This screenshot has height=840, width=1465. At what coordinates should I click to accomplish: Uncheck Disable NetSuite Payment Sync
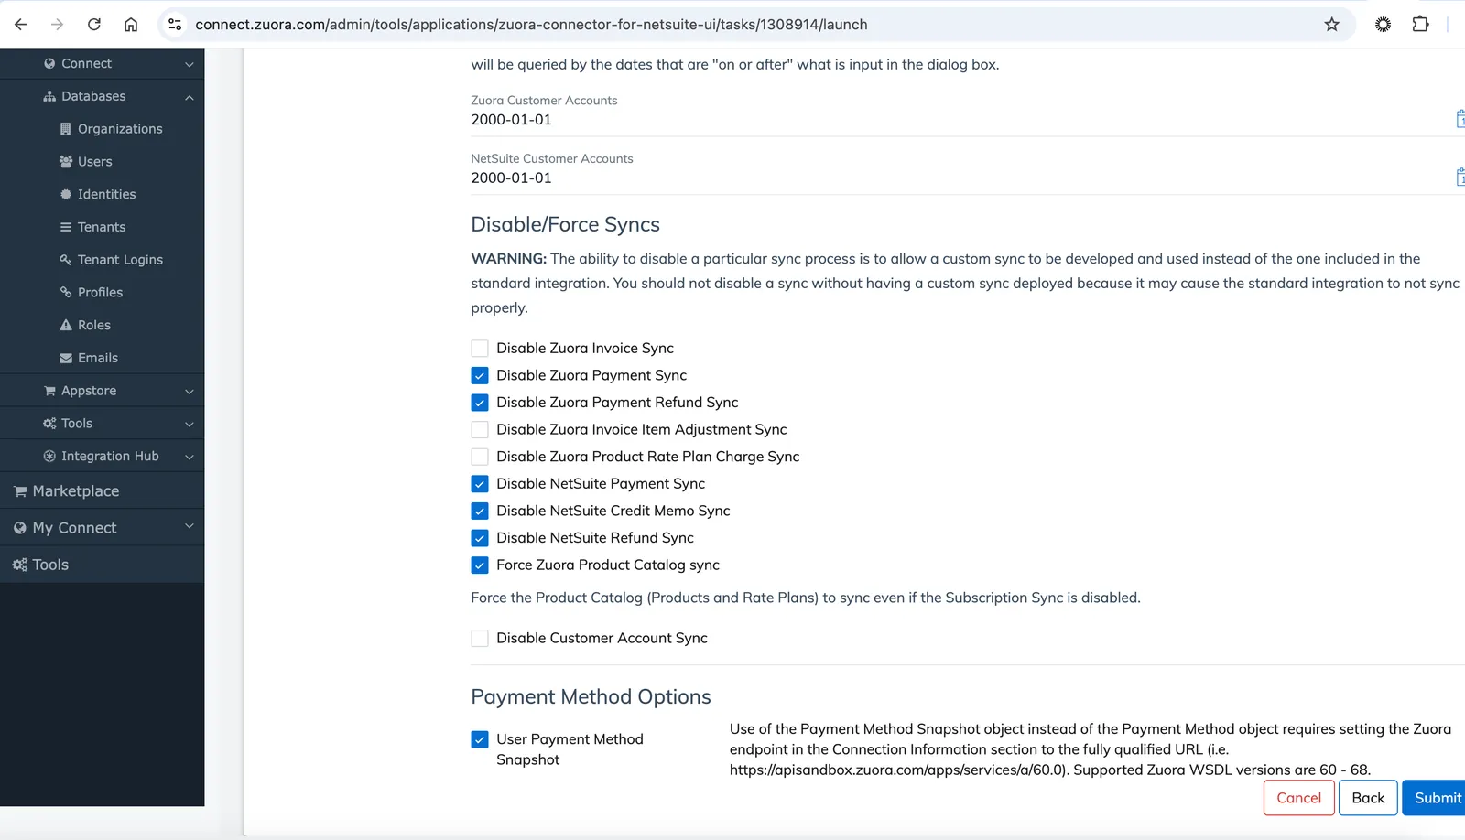pos(480,484)
